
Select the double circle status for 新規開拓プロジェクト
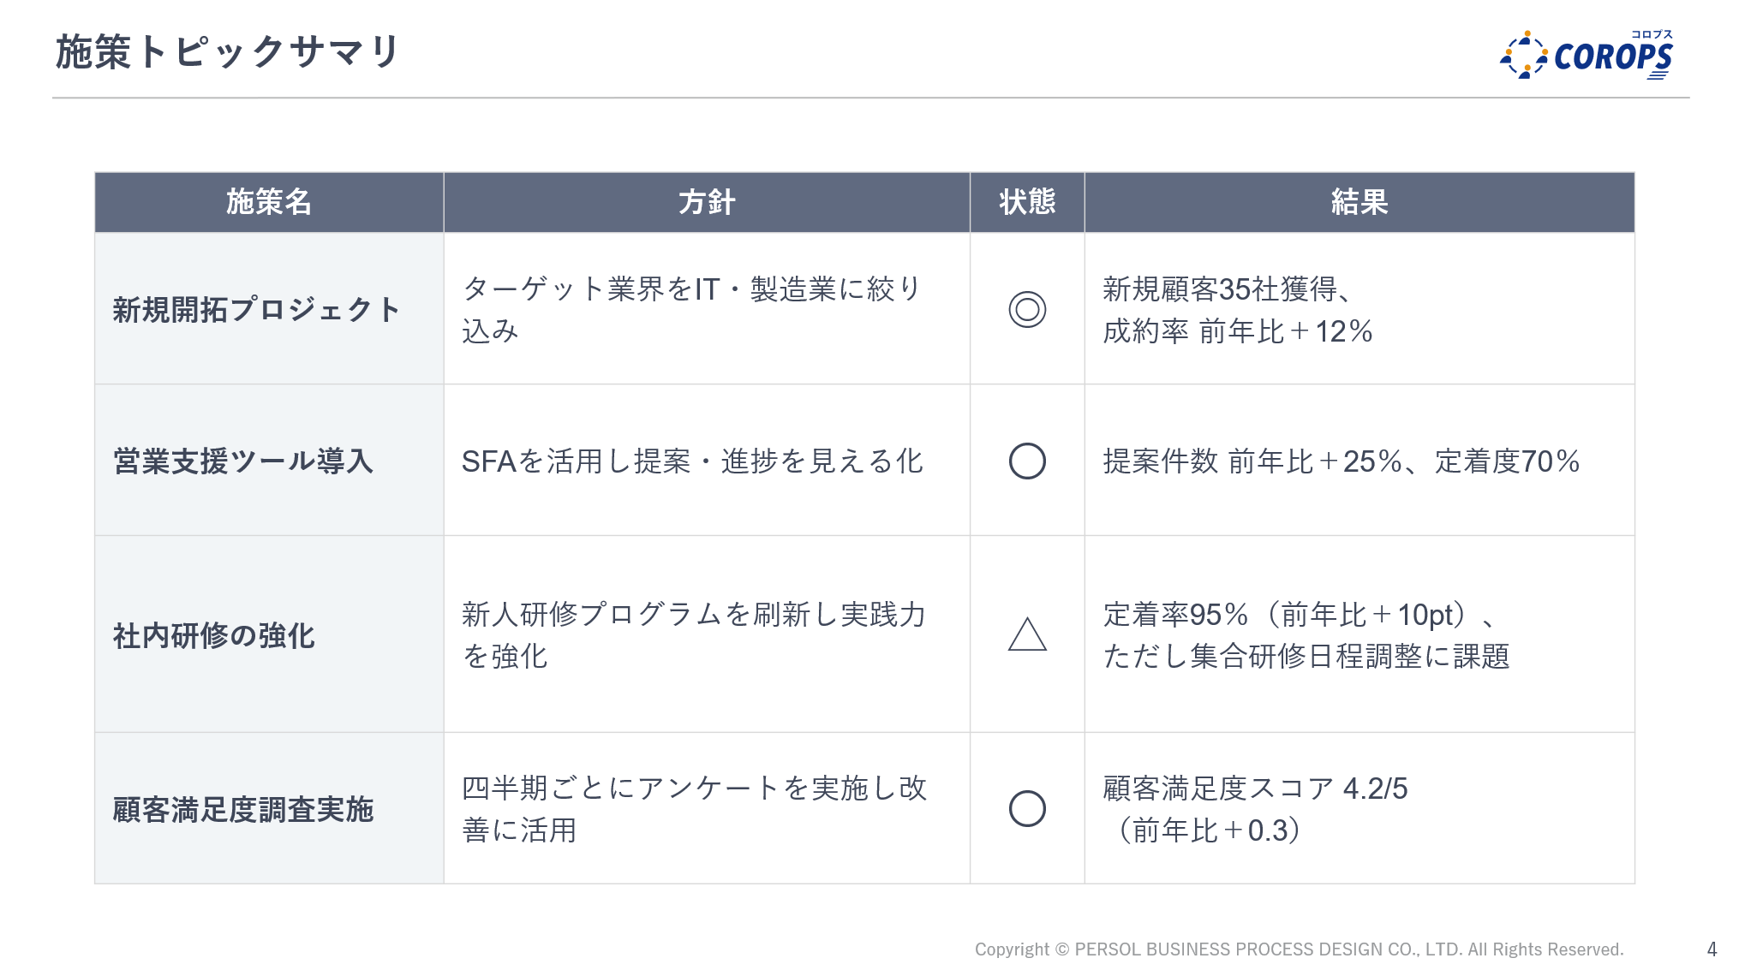pos(1027,309)
